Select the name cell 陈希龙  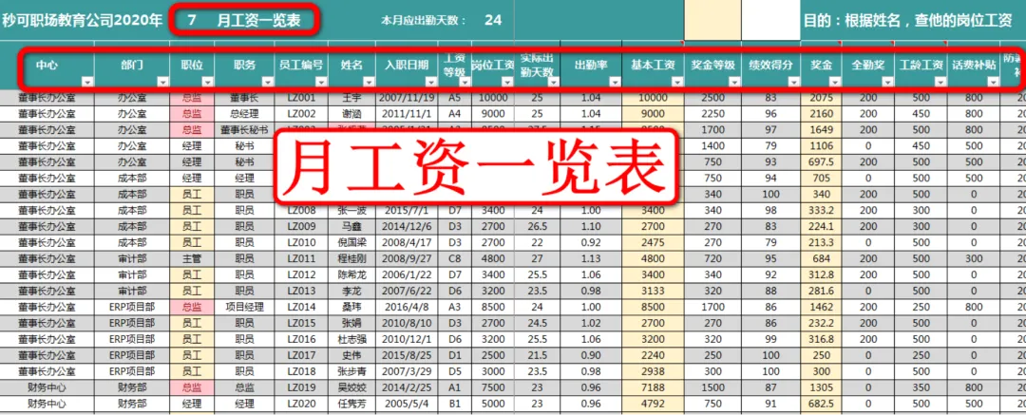(352, 274)
